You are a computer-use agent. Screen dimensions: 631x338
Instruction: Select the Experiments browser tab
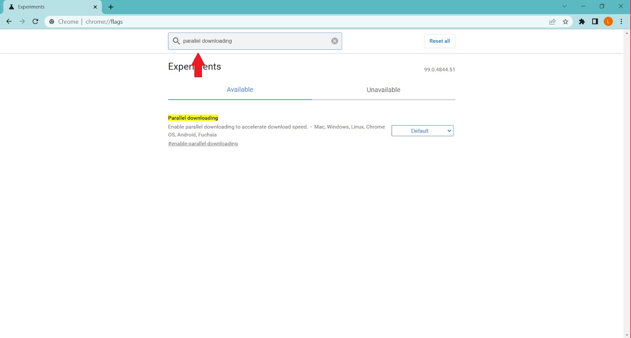click(52, 7)
